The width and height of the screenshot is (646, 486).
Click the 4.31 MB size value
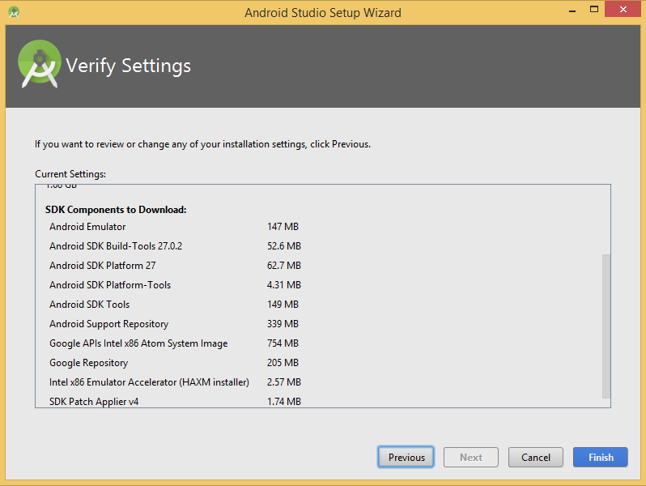click(284, 284)
